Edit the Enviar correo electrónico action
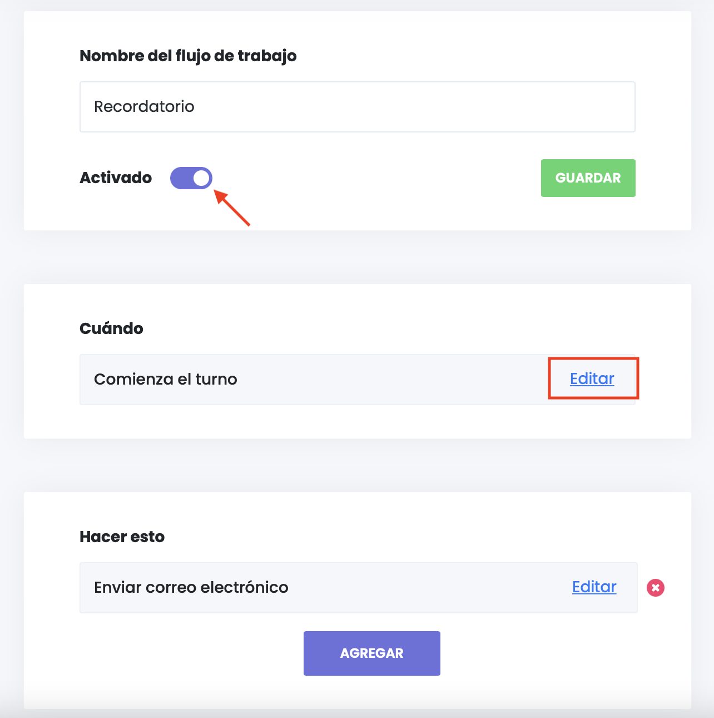This screenshot has width=714, height=718. point(594,587)
